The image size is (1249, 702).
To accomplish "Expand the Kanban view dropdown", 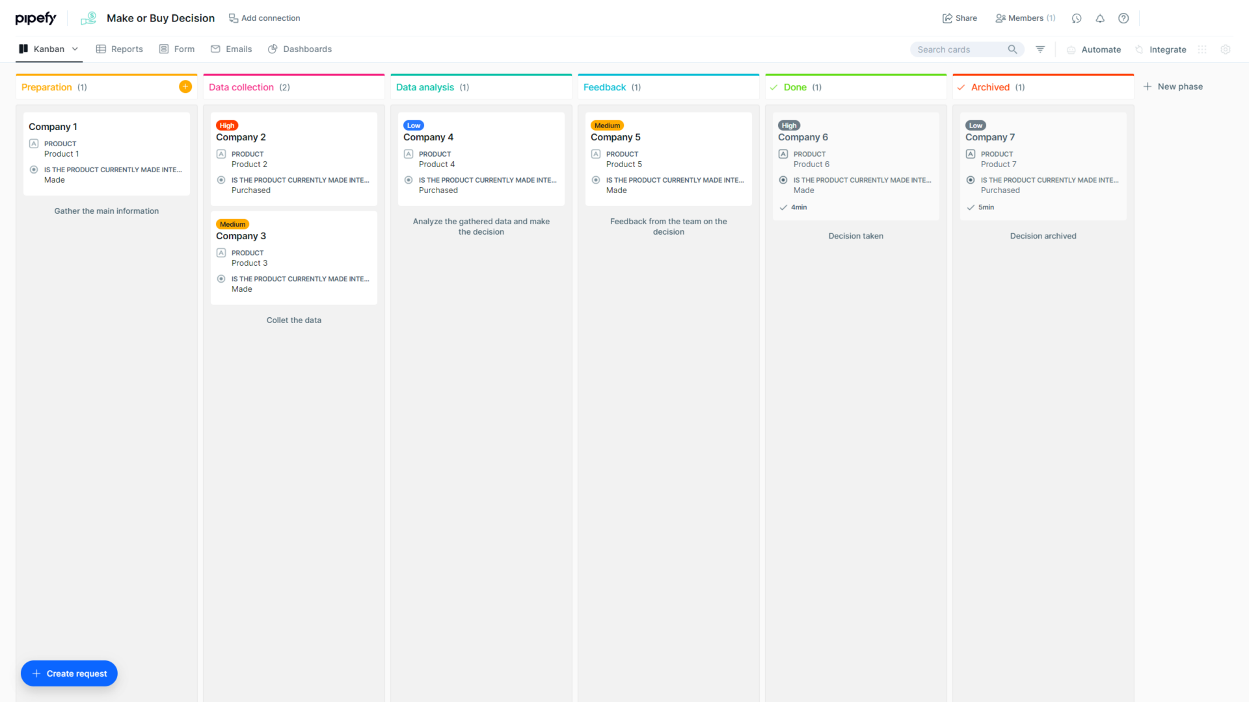I will [x=75, y=49].
